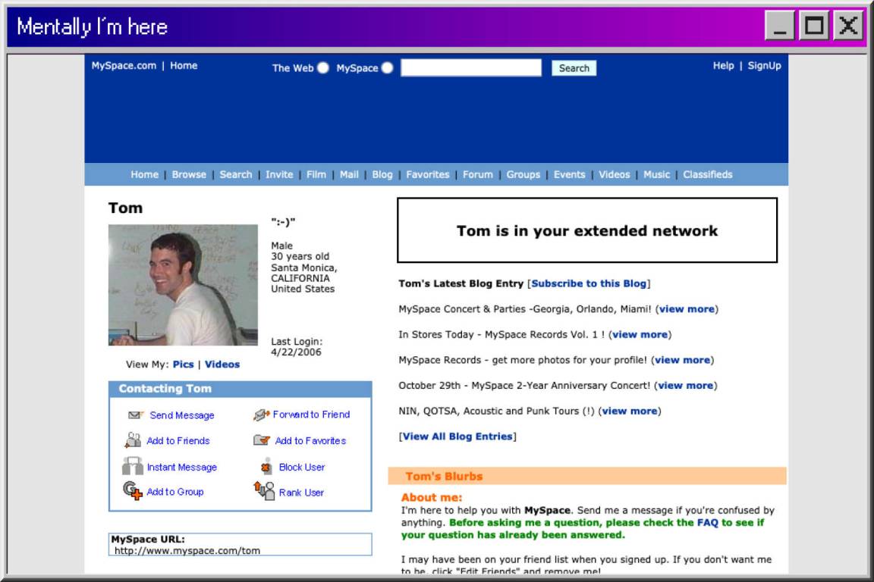Click Rank User link text
The height and width of the screenshot is (582, 874).
click(x=301, y=493)
